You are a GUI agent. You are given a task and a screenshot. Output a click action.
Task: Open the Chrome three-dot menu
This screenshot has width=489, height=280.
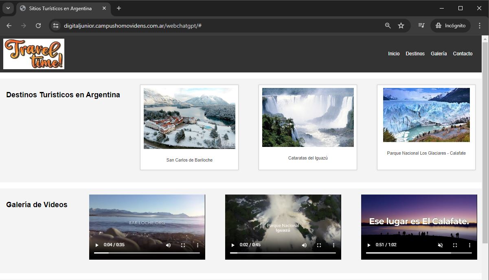click(479, 26)
